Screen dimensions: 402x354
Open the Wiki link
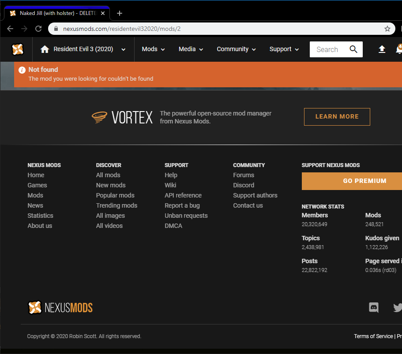point(170,185)
